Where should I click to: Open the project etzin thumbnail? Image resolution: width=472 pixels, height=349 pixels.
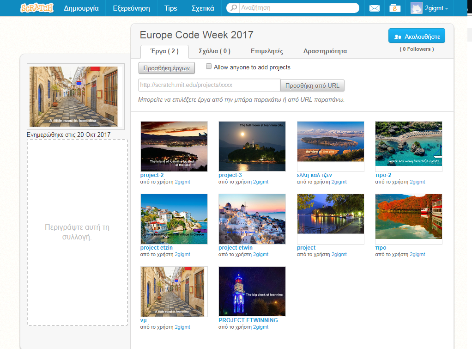[x=174, y=219]
